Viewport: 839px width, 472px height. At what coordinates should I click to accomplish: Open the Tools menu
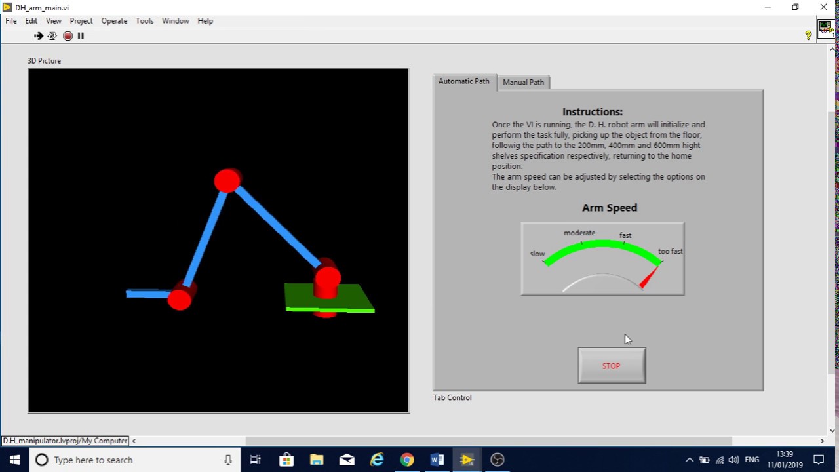(x=144, y=21)
